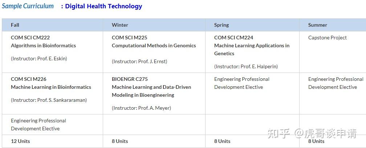Click the Digital Health Technology title
This screenshot has width=366, height=148.
pos(103,6)
